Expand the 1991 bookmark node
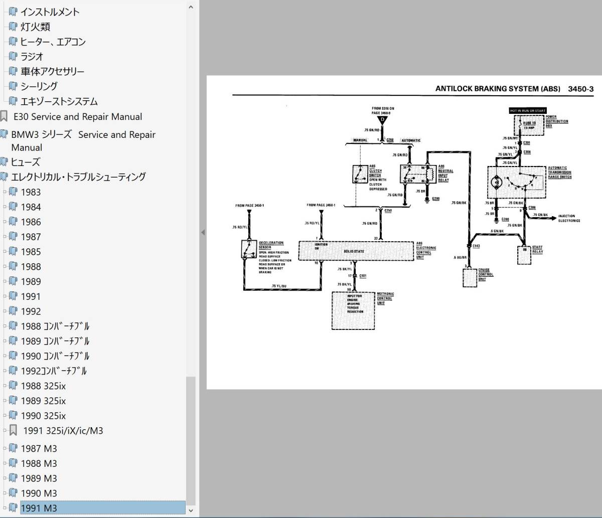 [5, 296]
